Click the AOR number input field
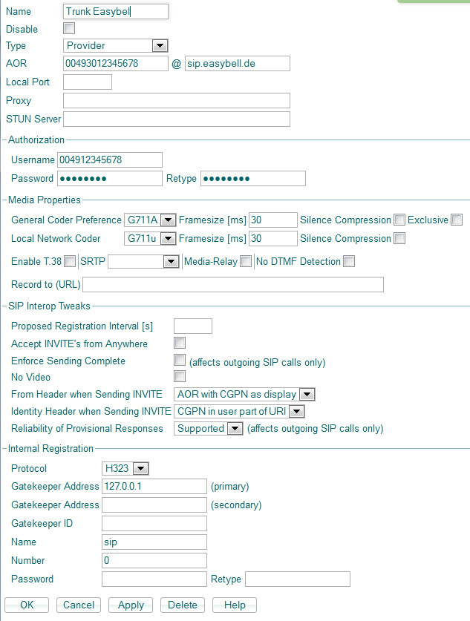 pos(116,64)
